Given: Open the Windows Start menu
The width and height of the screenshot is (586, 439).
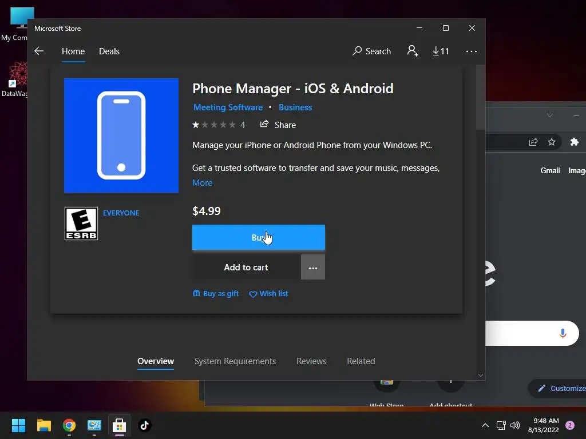Looking at the screenshot, I should (18, 425).
